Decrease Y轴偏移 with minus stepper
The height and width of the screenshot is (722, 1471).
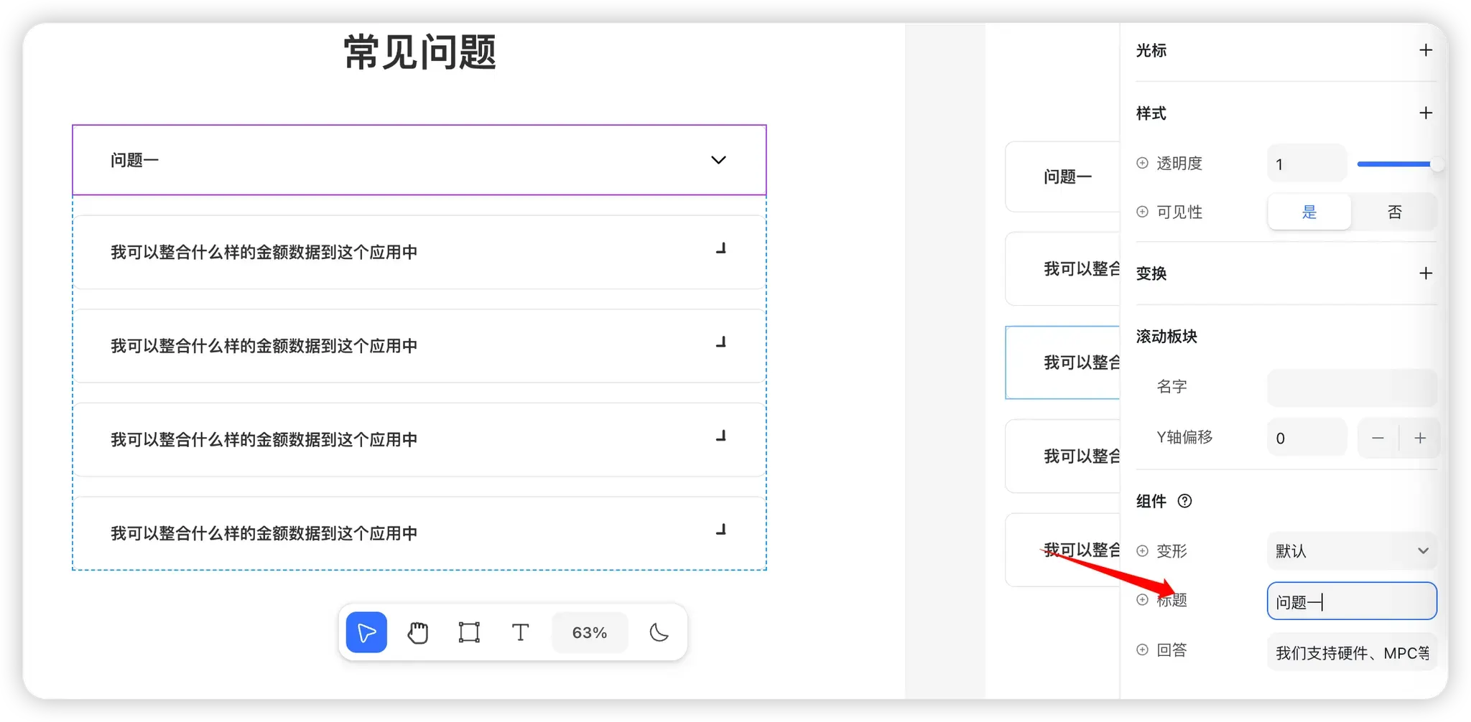tap(1378, 438)
